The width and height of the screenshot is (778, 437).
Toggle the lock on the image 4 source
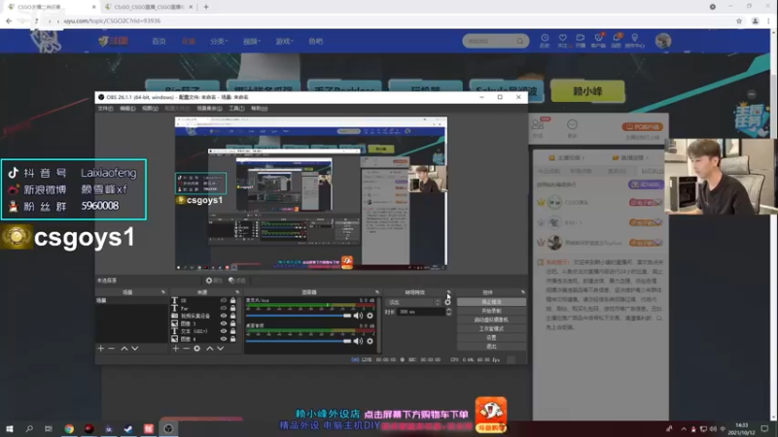coord(232,339)
